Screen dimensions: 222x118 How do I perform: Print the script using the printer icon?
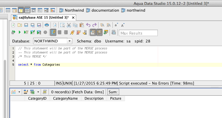click(x=47, y=25)
